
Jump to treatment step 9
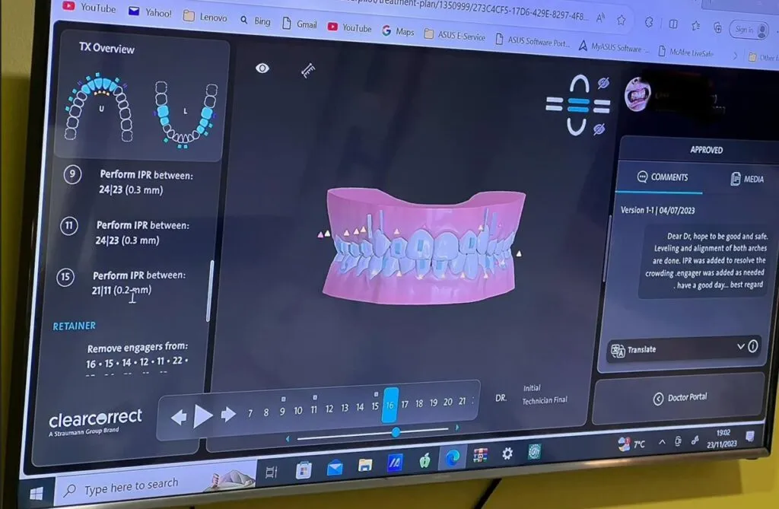click(282, 412)
